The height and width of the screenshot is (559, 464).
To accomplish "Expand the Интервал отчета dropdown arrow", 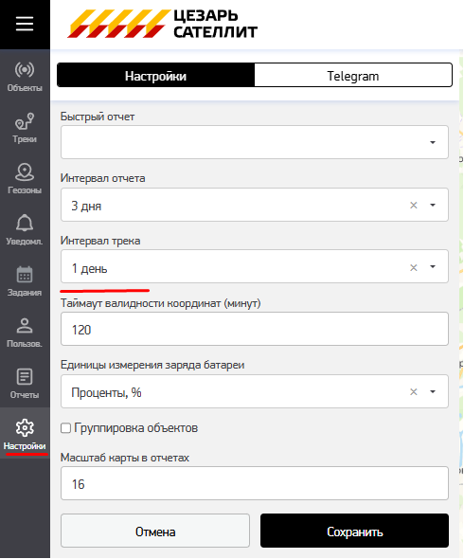I will tap(433, 205).
